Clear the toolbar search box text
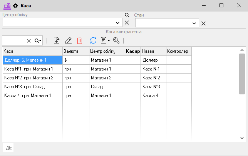Viewport: 248px width, 156px height. (x=28, y=41)
